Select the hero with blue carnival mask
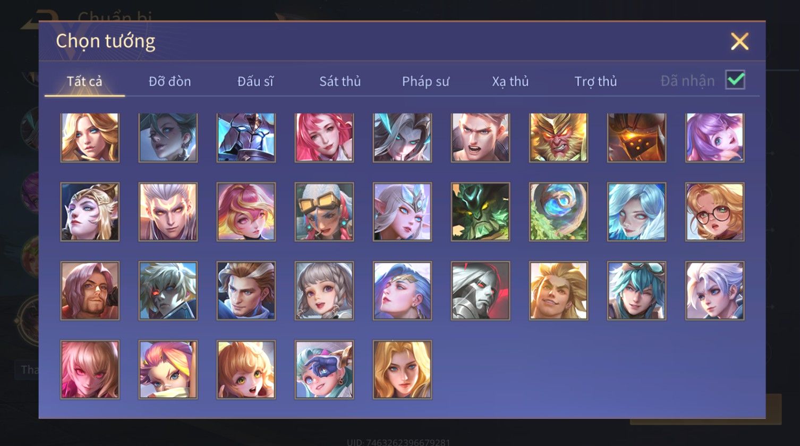The height and width of the screenshot is (446, 800). point(324,369)
